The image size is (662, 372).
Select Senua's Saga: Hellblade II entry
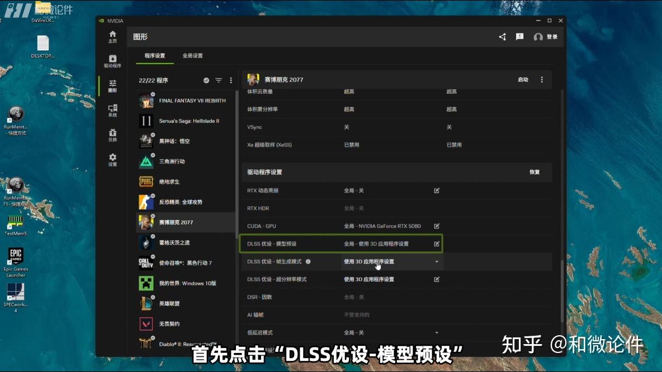pos(186,121)
